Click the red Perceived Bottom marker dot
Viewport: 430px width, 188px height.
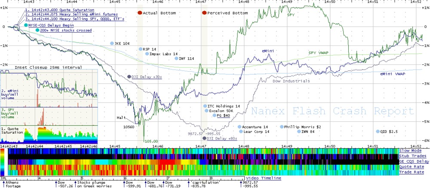click(x=204, y=13)
